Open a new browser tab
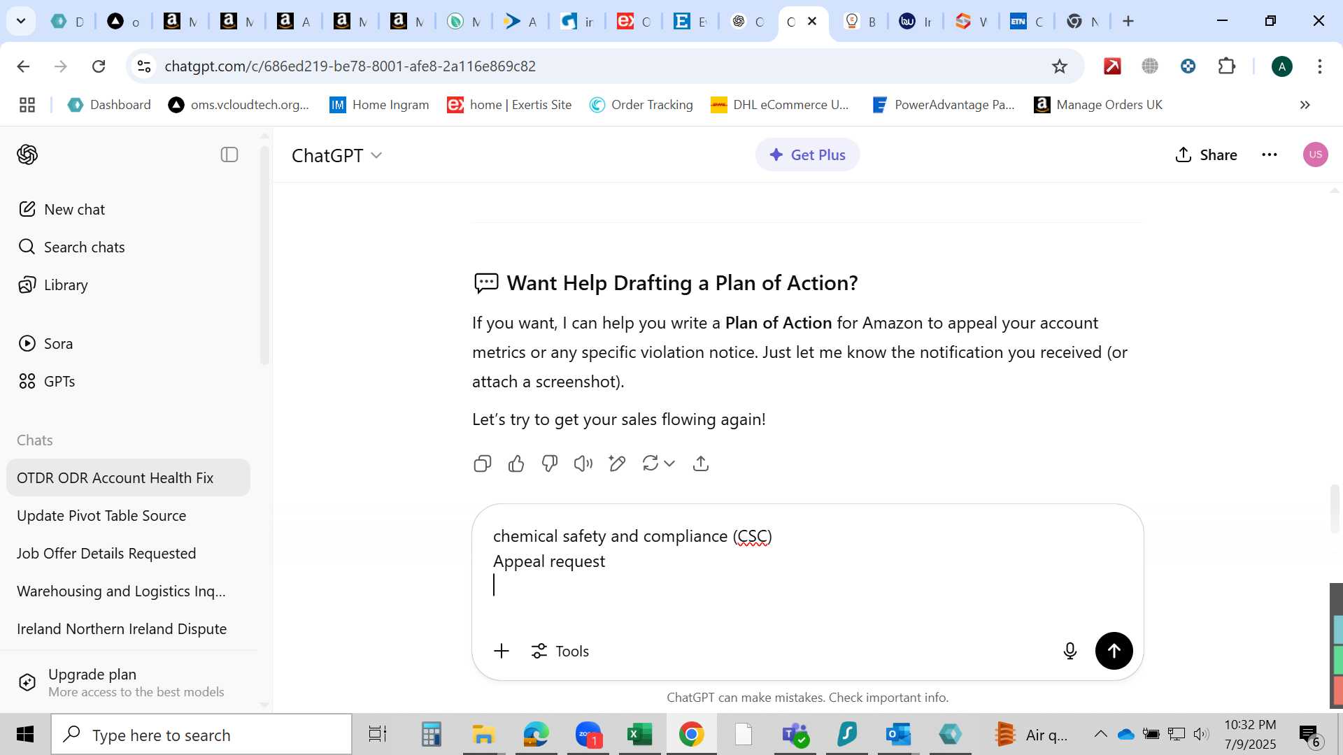 pos(1128,21)
